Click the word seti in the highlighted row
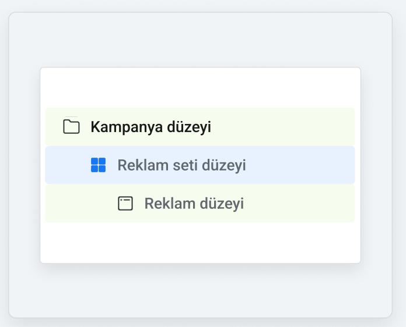This screenshot has width=406, height=327. tap(185, 165)
